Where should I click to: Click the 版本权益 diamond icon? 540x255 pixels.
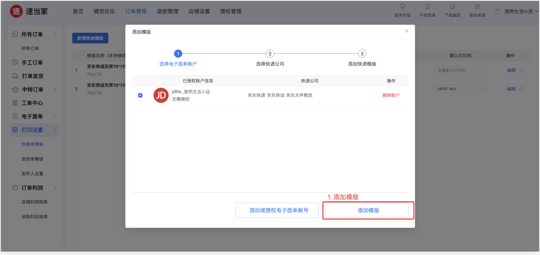pyautogui.click(x=403, y=7)
